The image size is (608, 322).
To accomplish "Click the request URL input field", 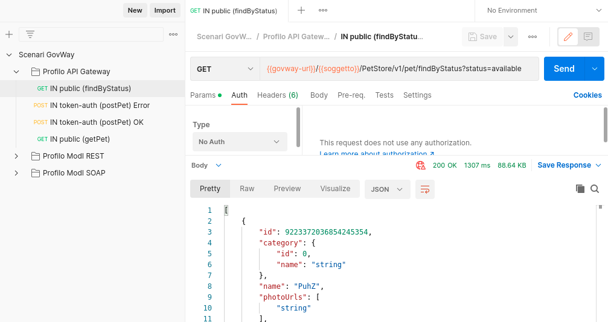I will [x=399, y=69].
